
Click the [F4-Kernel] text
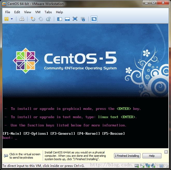coord(89,133)
